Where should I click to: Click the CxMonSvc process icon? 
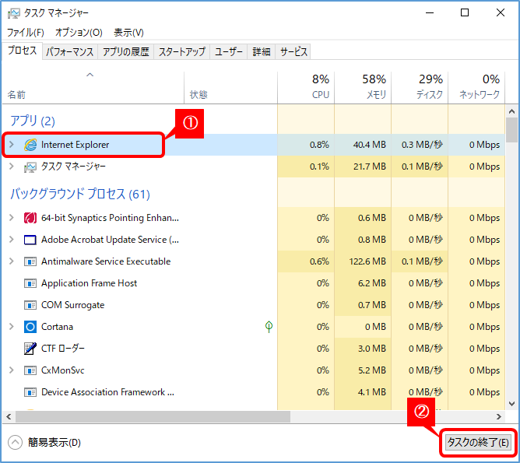click(x=30, y=370)
